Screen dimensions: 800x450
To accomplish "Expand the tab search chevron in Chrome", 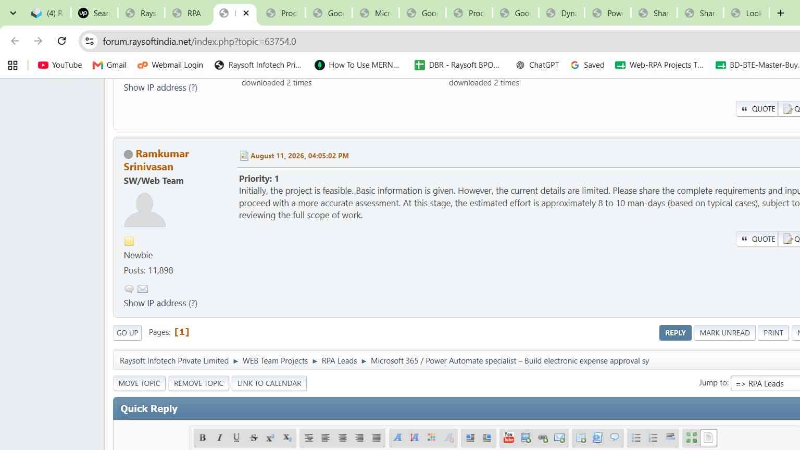I will [13, 13].
